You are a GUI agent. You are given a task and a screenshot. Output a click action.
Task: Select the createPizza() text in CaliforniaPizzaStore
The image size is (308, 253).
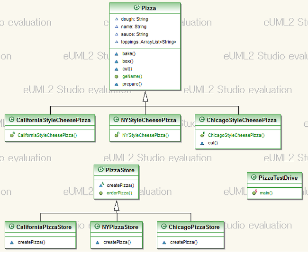point(31,243)
